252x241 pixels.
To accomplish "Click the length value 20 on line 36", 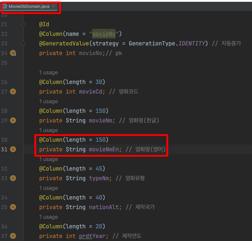I will pyautogui.click(x=99, y=226).
